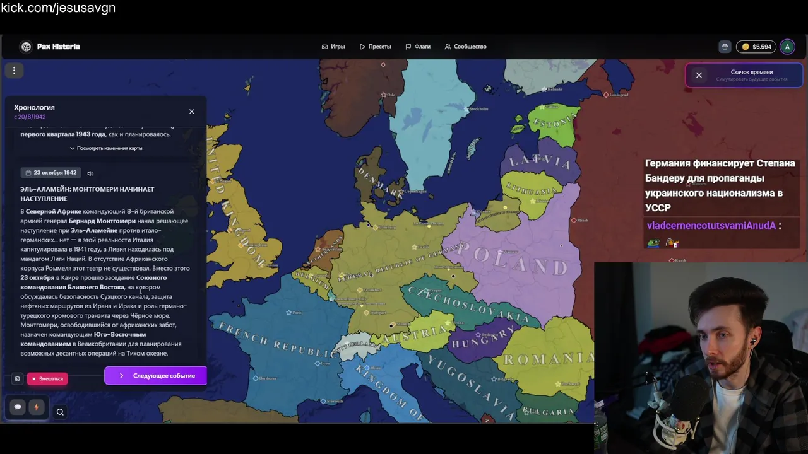Select the Minsk city marker

pyautogui.click(x=573, y=220)
